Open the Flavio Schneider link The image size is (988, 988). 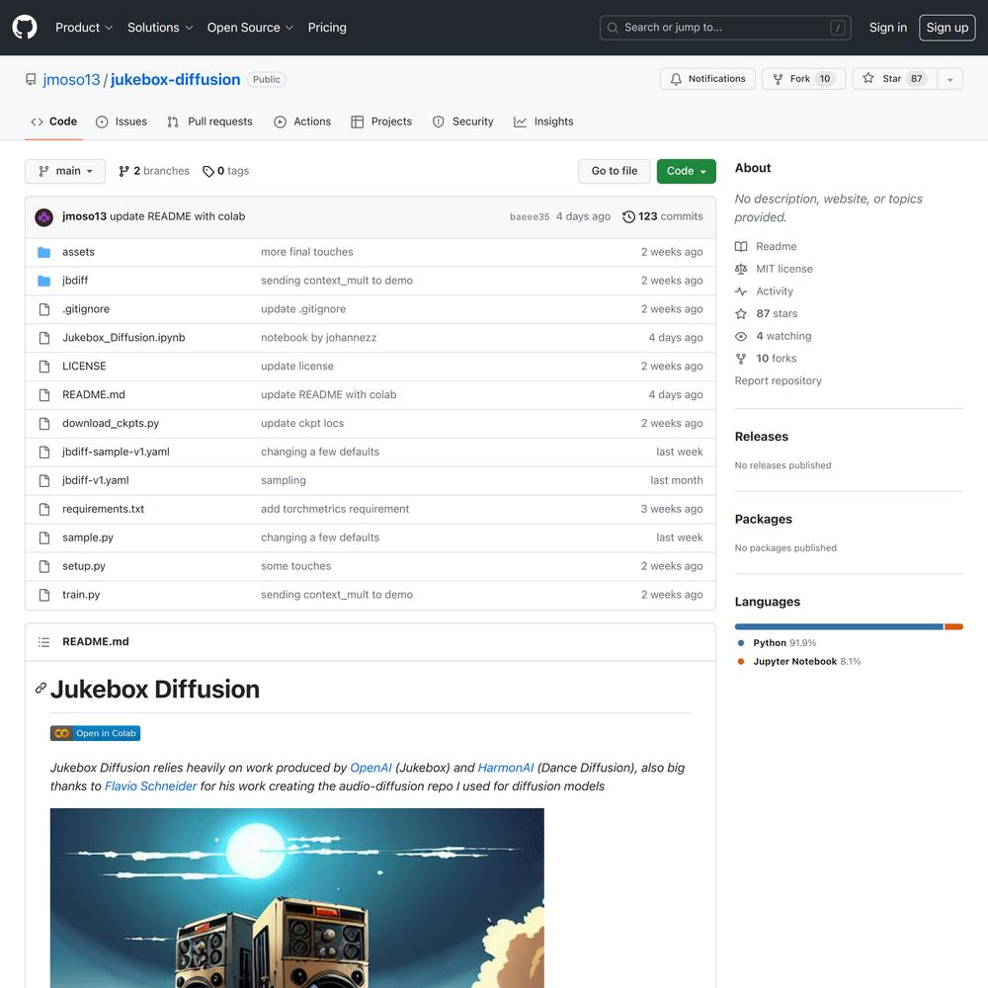(x=150, y=786)
